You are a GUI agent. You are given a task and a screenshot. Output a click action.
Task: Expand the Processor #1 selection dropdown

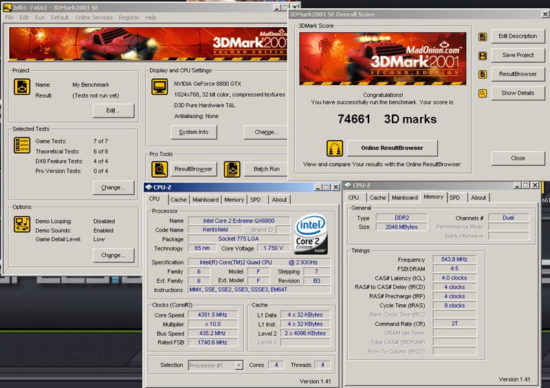coord(239,365)
